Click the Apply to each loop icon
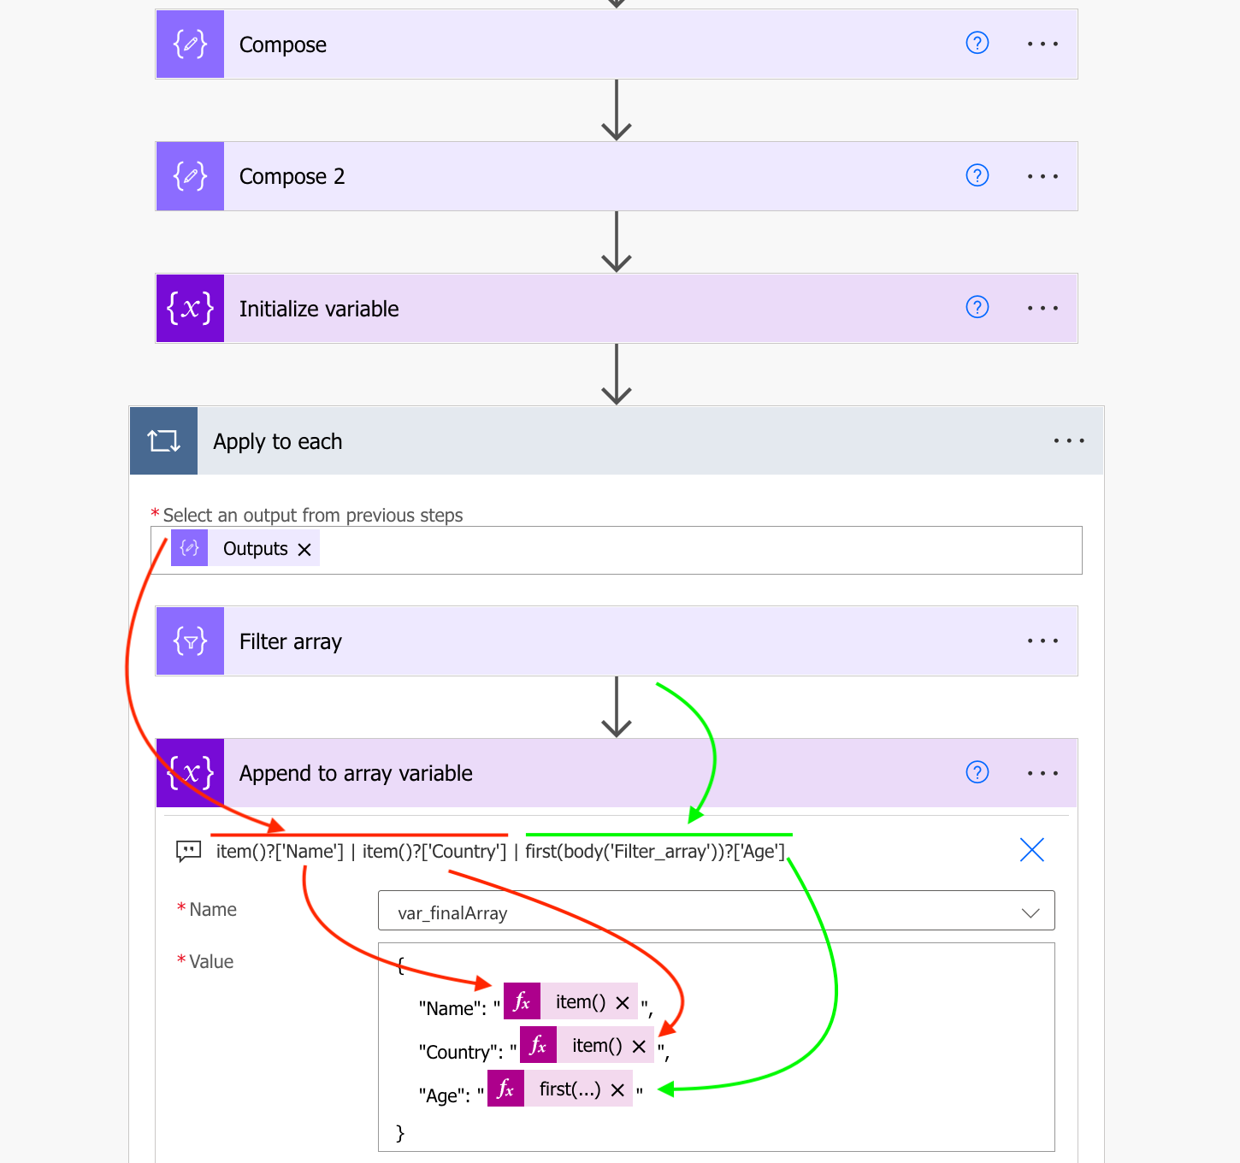The width and height of the screenshot is (1240, 1163). click(163, 440)
